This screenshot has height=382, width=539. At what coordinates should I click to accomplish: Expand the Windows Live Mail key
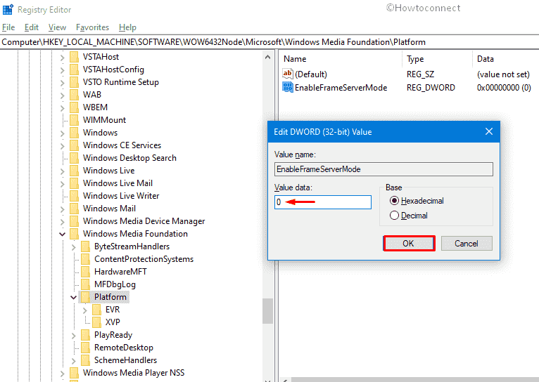click(x=62, y=183)
